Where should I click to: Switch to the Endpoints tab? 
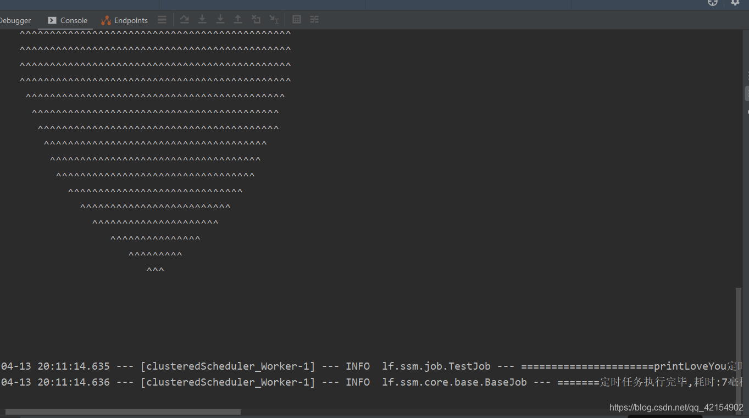[x=125, y=20]
